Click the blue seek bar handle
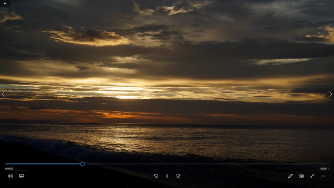This screenshot has width=334, height=188. 82,163
